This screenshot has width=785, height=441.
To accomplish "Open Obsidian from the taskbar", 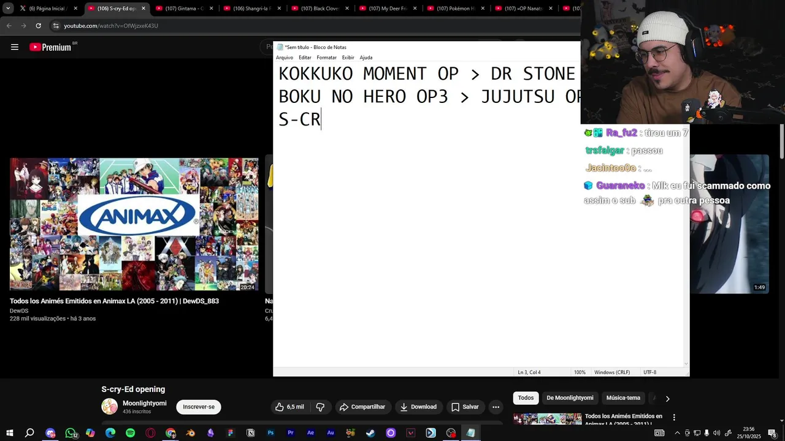I will [x=211, y=433].
